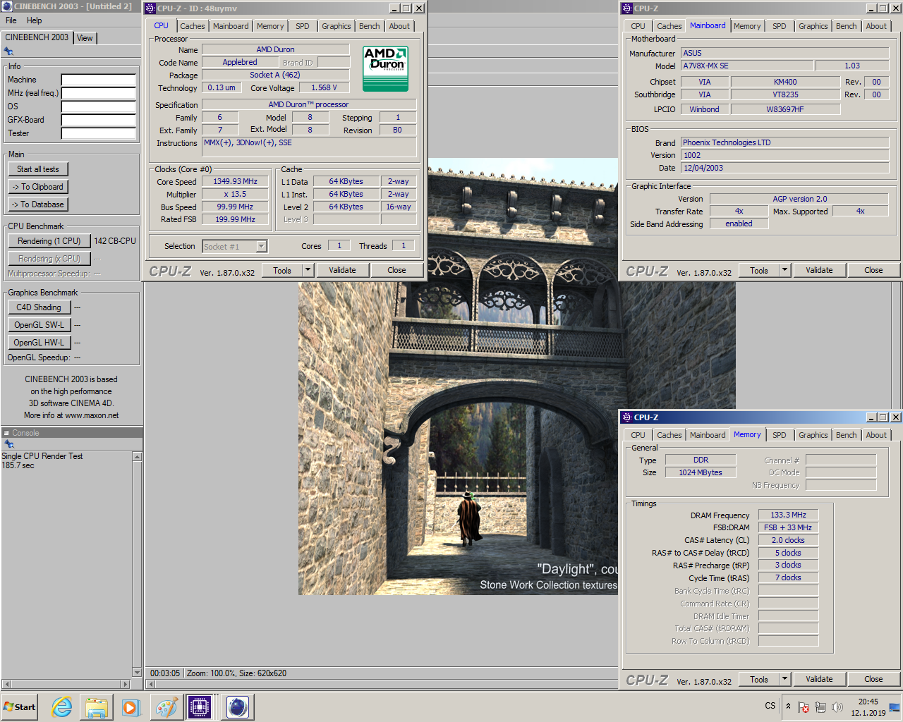This screenshot has width=903, height=722.
Task: Click the show desktop button beside the clock
Action: pos(895,707)
